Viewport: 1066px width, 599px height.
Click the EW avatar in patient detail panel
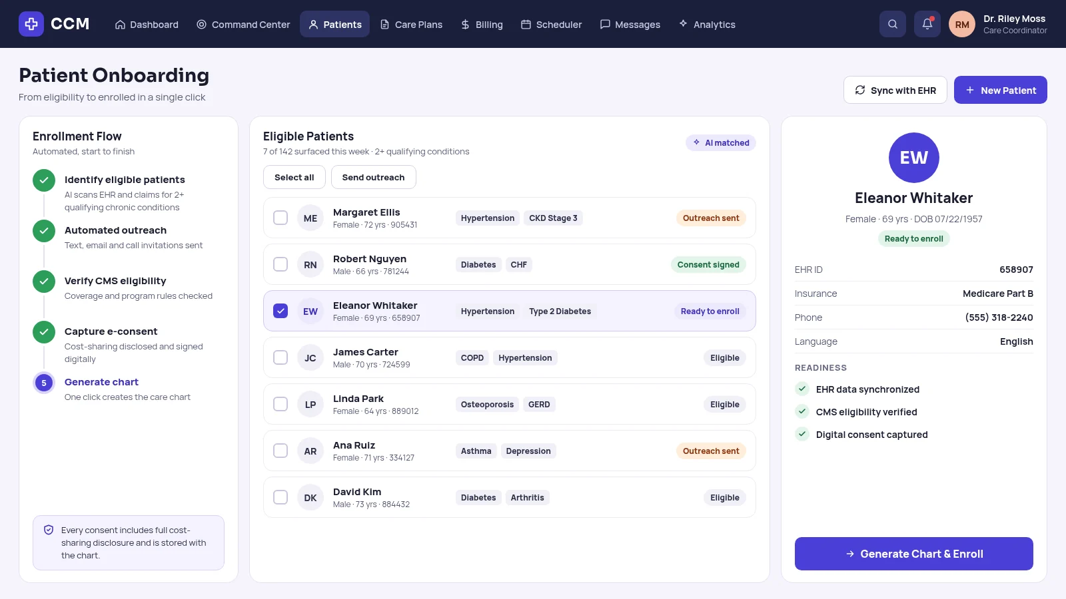[914, 158]
